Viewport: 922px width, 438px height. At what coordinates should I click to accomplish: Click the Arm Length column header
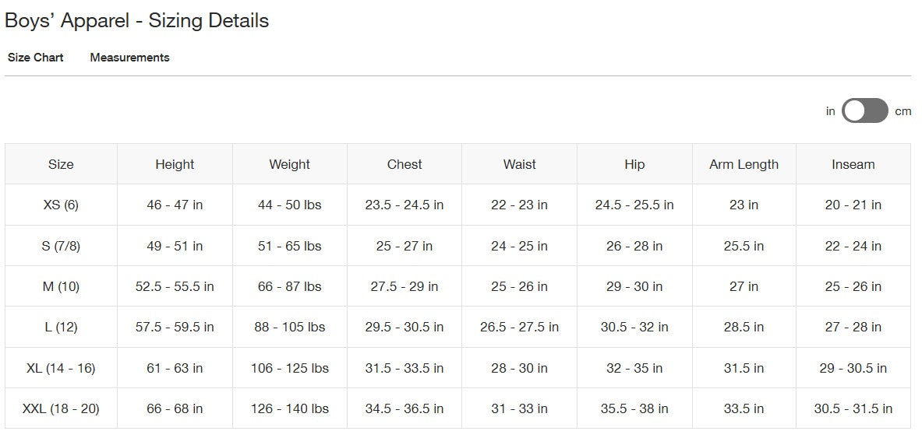click(744, 164)
